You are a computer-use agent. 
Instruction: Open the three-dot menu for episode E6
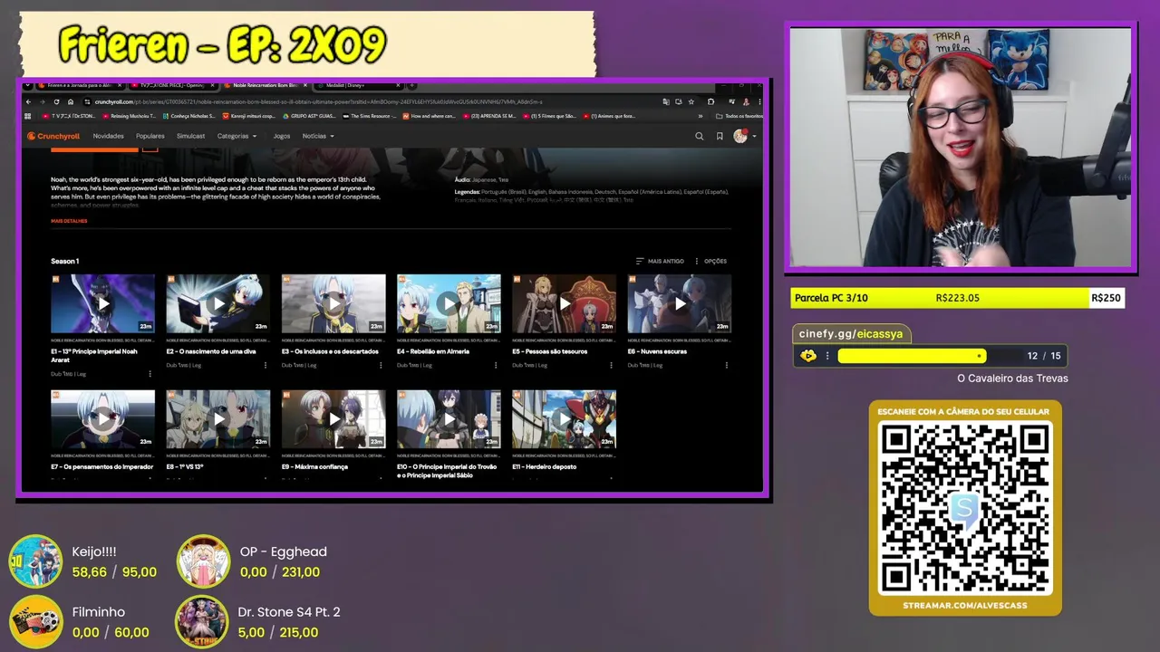point(727,365)
